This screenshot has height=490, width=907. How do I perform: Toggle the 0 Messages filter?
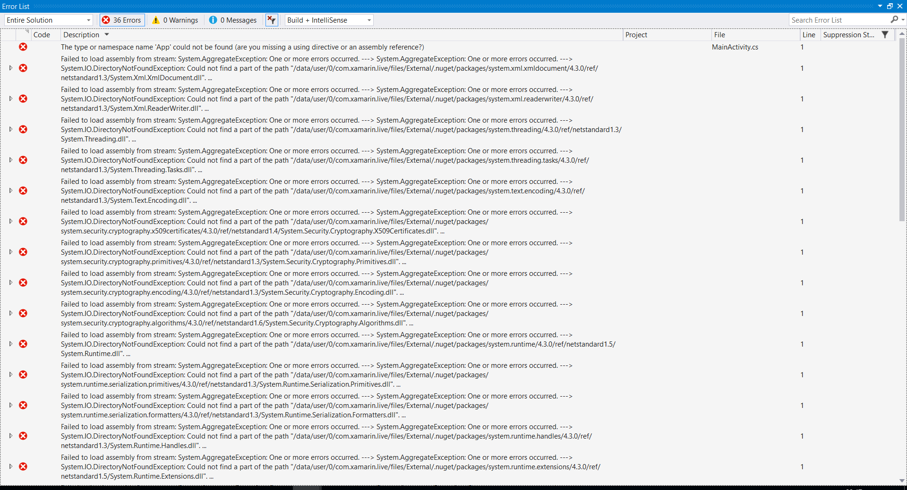[x=232, y=20]
